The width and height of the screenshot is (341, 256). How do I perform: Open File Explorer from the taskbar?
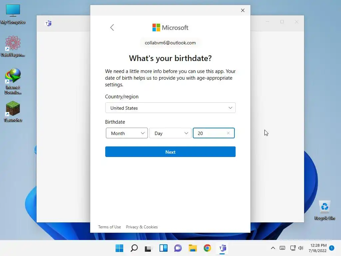[193, 248]
